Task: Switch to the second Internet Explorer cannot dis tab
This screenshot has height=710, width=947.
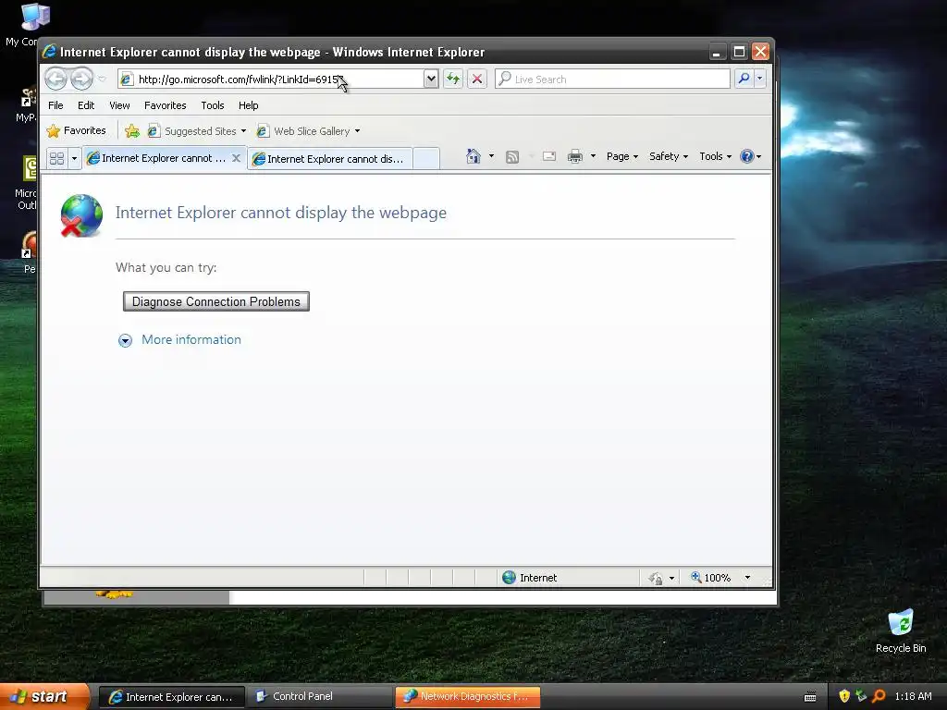Action: coord(330,159)
